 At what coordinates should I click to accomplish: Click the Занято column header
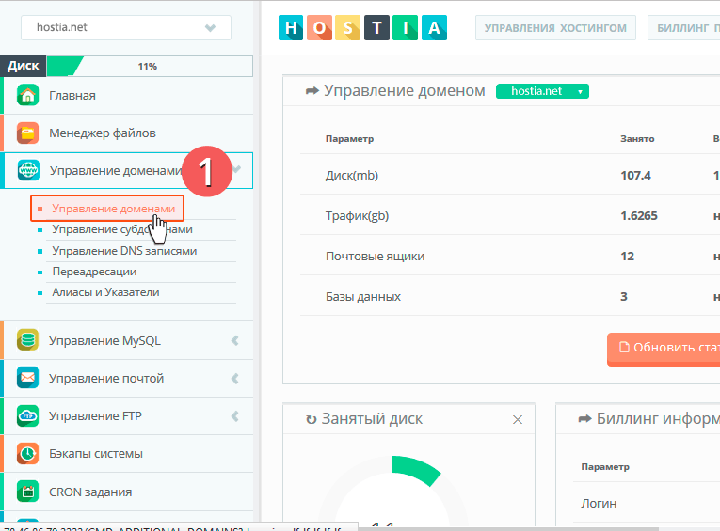click(x=637, y=138)
